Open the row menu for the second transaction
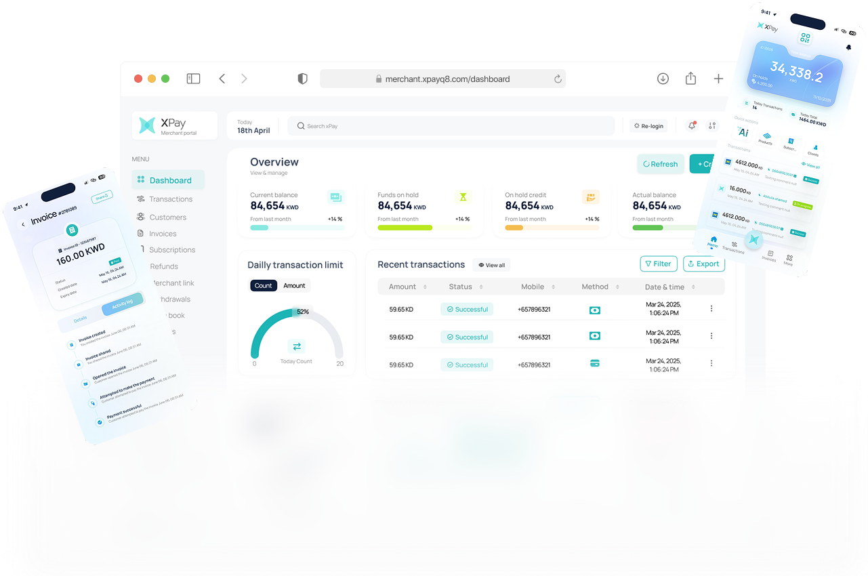This screenshot has height=576, width=868. 711,335
